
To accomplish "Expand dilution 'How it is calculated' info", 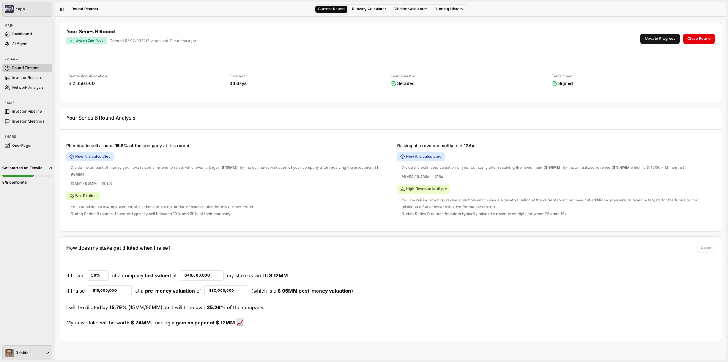I will (x=90, y=157).
